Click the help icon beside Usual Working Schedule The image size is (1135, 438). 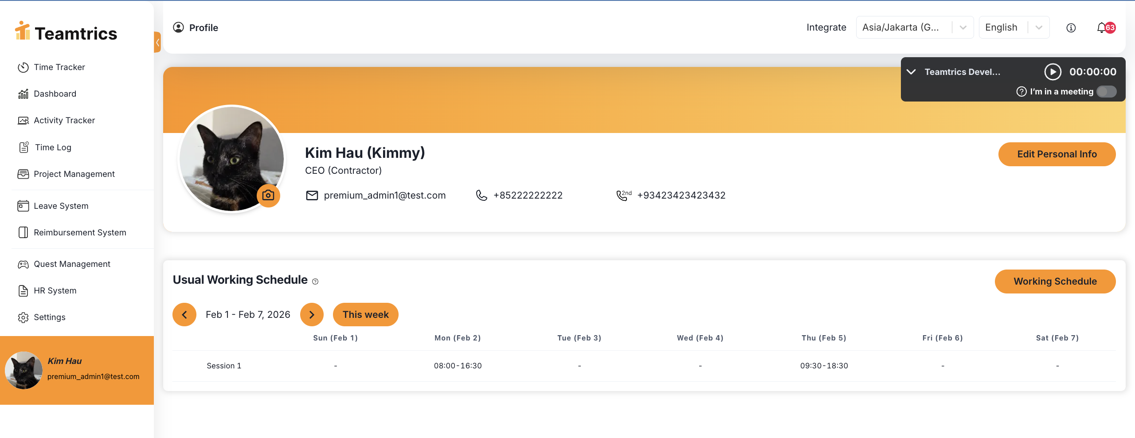point(315,282)
